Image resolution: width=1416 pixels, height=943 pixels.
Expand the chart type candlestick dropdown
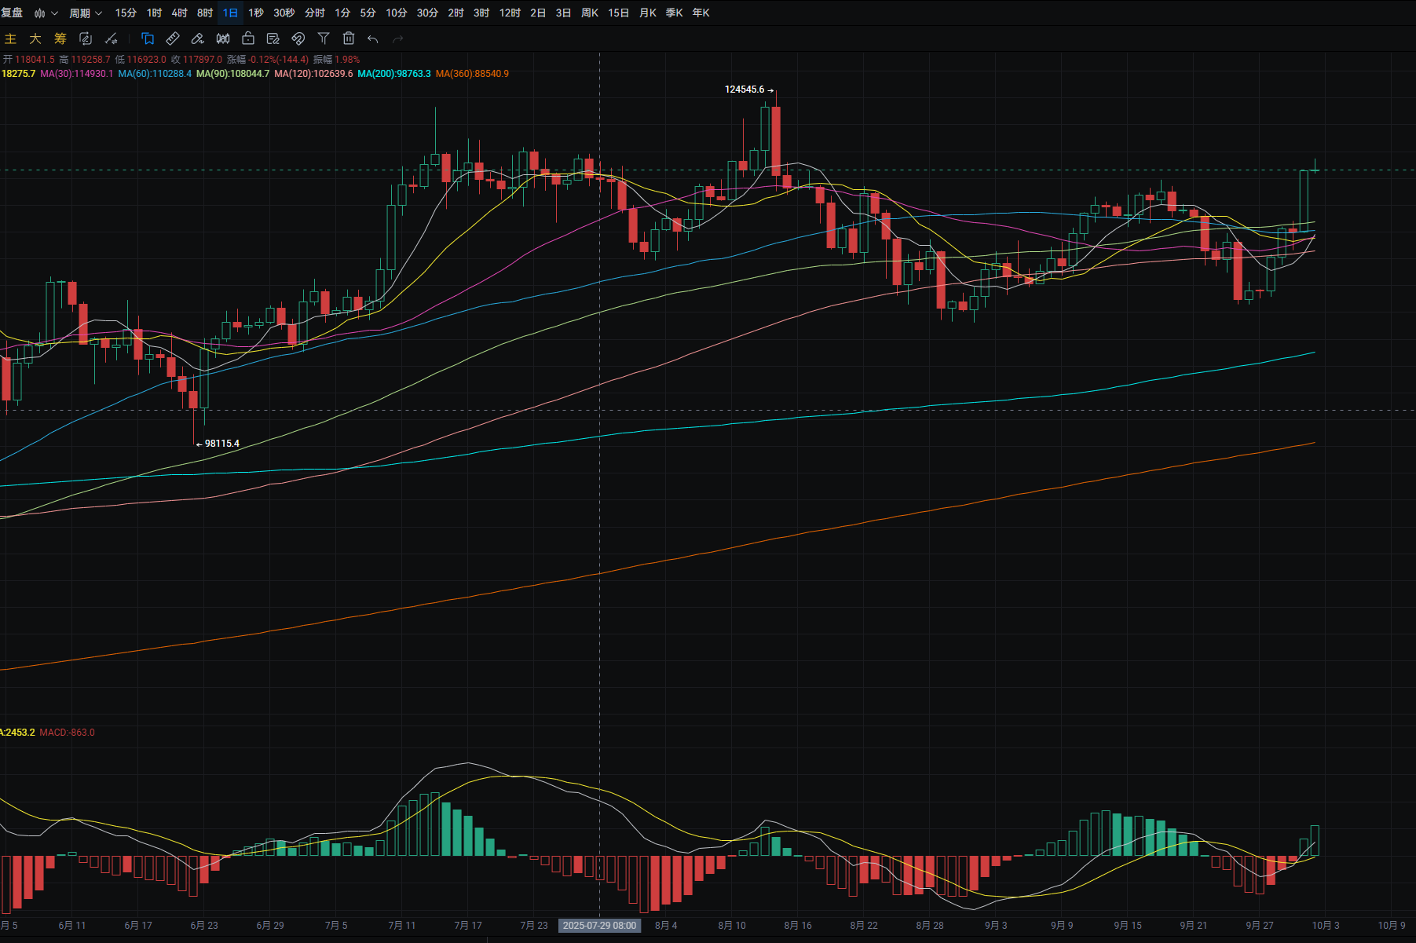click(x=46, y=13)
